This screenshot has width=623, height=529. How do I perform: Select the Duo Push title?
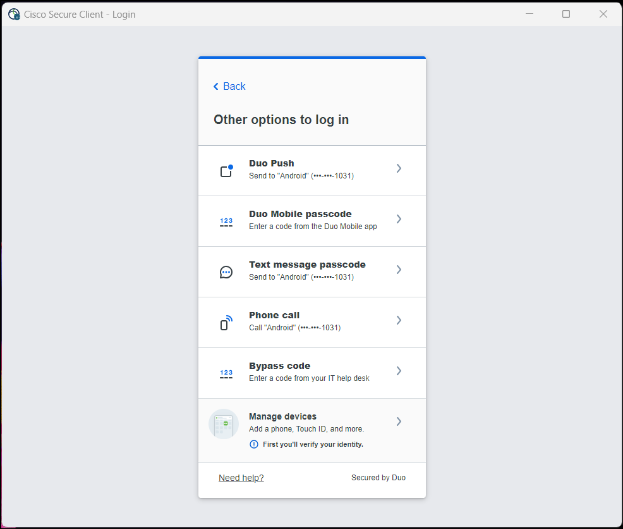point(271,163)
